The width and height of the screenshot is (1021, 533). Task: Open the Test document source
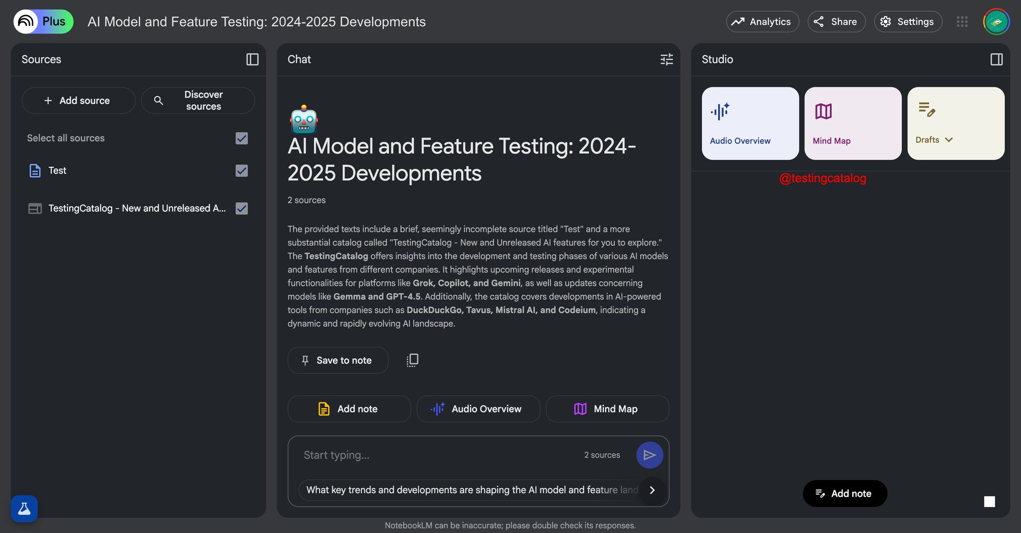[57, 170]
